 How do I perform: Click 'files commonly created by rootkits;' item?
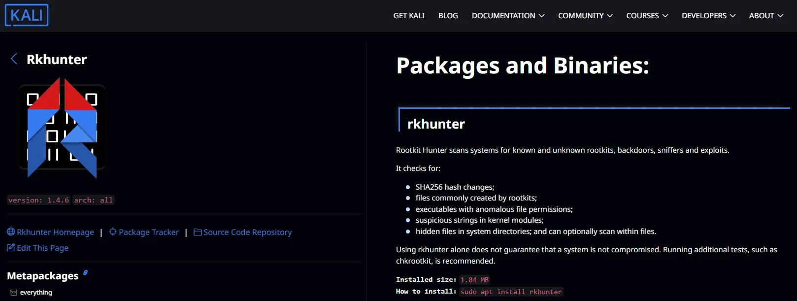476,198
